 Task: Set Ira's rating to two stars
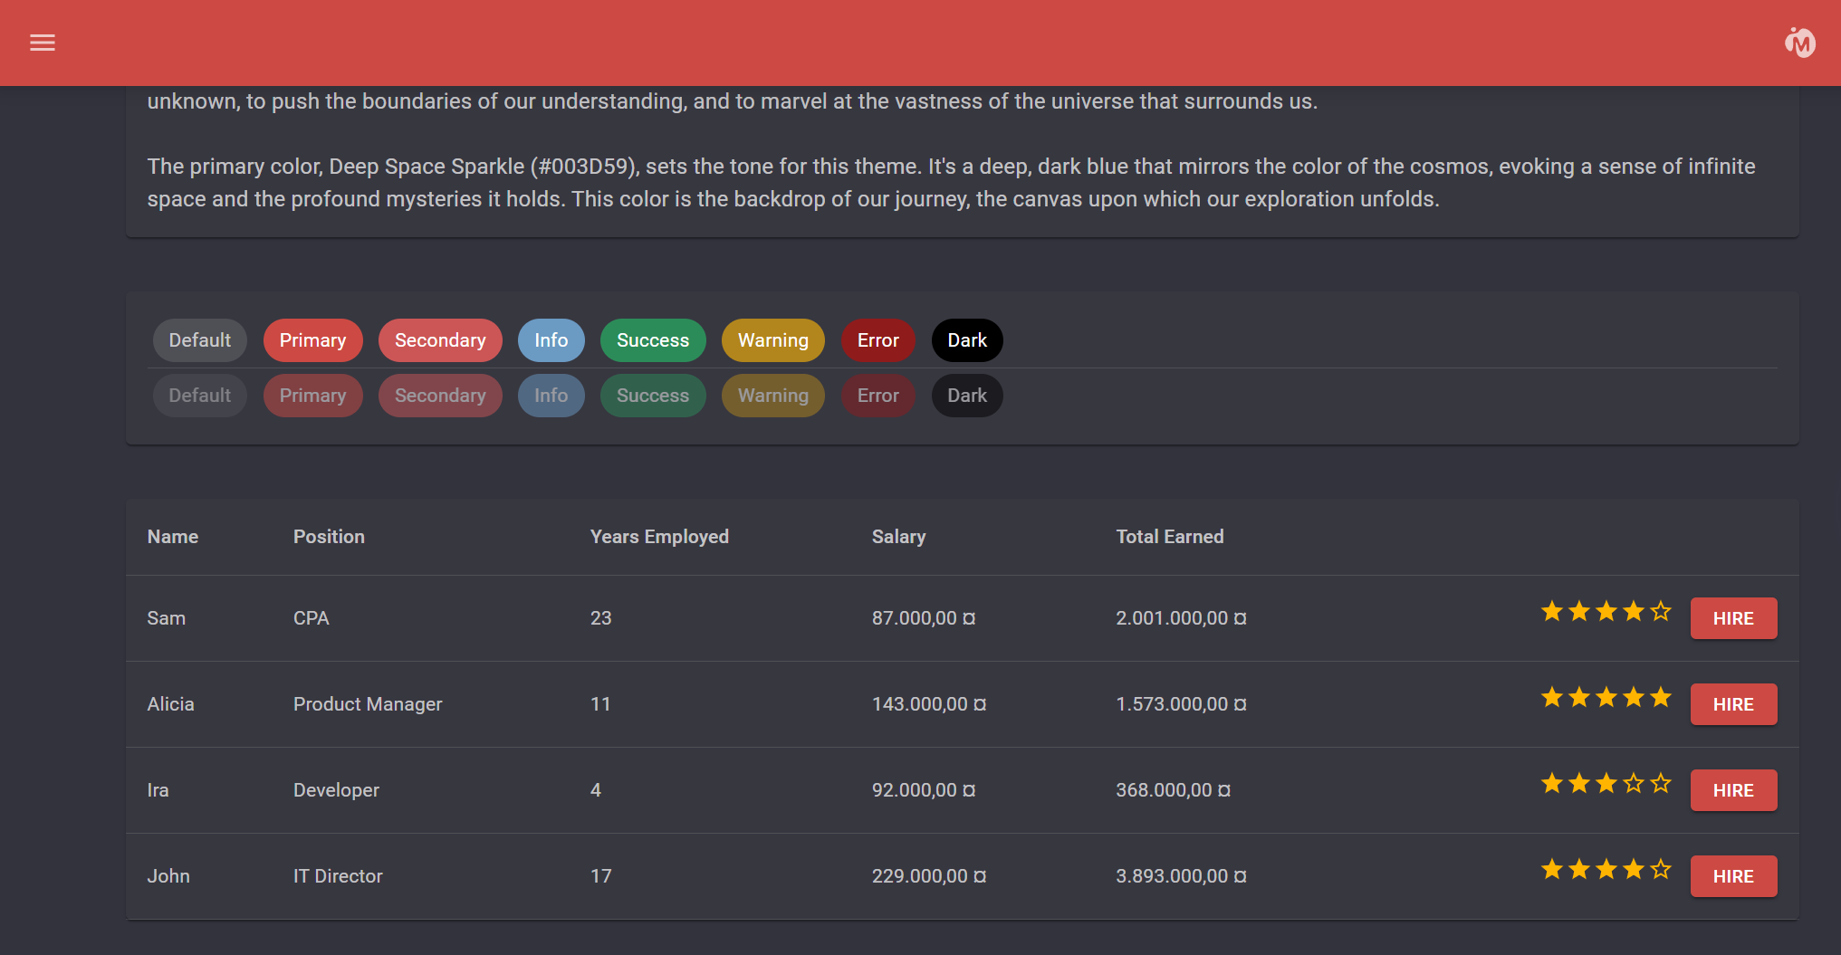tap(1579, 784)
